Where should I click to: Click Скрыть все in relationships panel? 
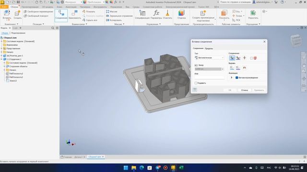(90, 20)
